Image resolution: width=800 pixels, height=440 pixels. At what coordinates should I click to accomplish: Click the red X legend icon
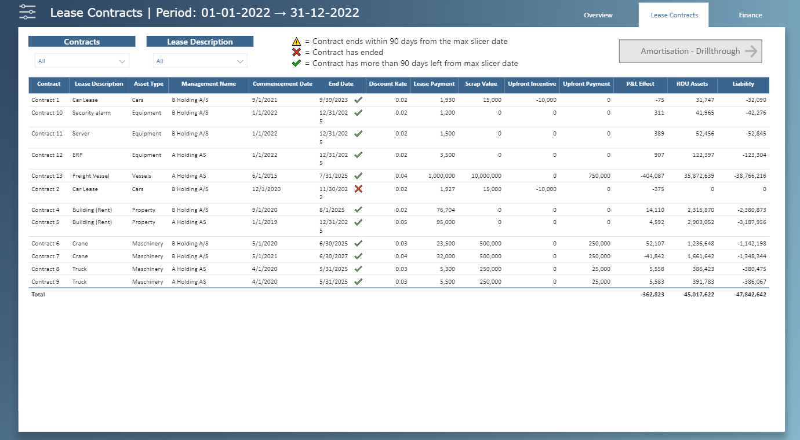coord(297,53)
